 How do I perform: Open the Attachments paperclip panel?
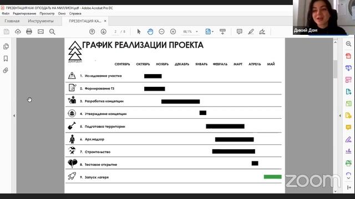point(6,70)
